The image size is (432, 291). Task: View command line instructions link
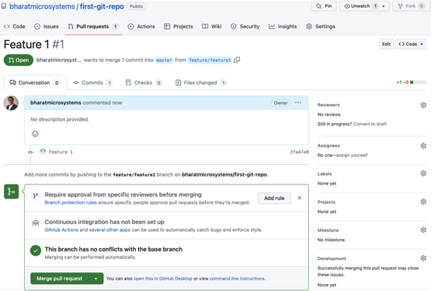pos(237,278)
